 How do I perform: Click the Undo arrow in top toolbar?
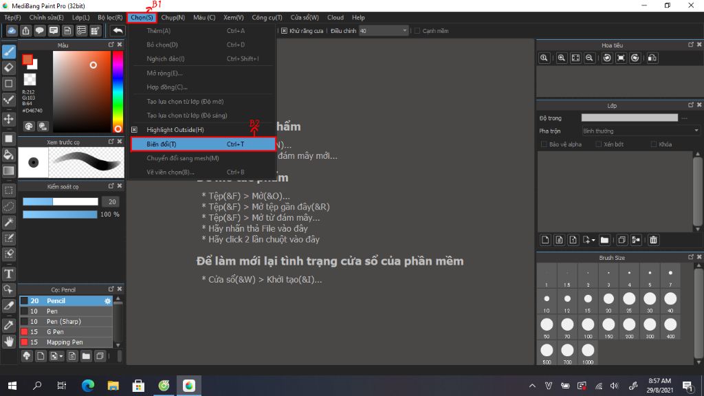tap(118, 30)
